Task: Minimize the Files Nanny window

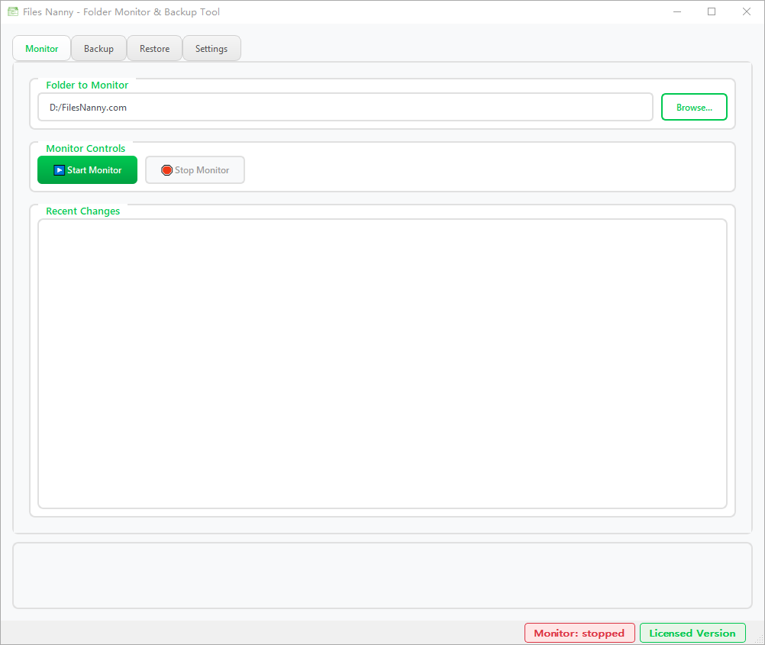Action: pos(677,11)
